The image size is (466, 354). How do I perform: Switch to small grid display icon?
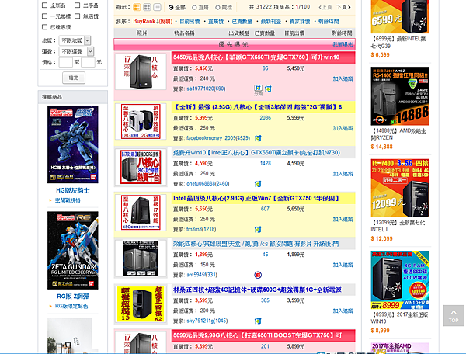(x=147, y=7)
